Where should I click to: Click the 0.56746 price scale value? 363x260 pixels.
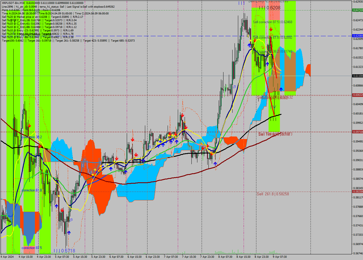[x=358, y=253]
